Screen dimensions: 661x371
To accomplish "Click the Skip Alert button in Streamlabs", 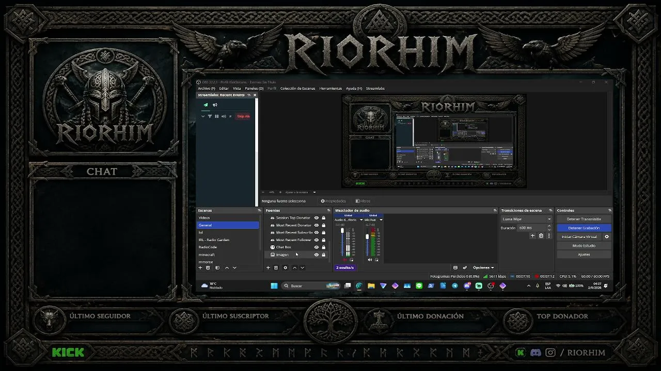I will (243, 116).
